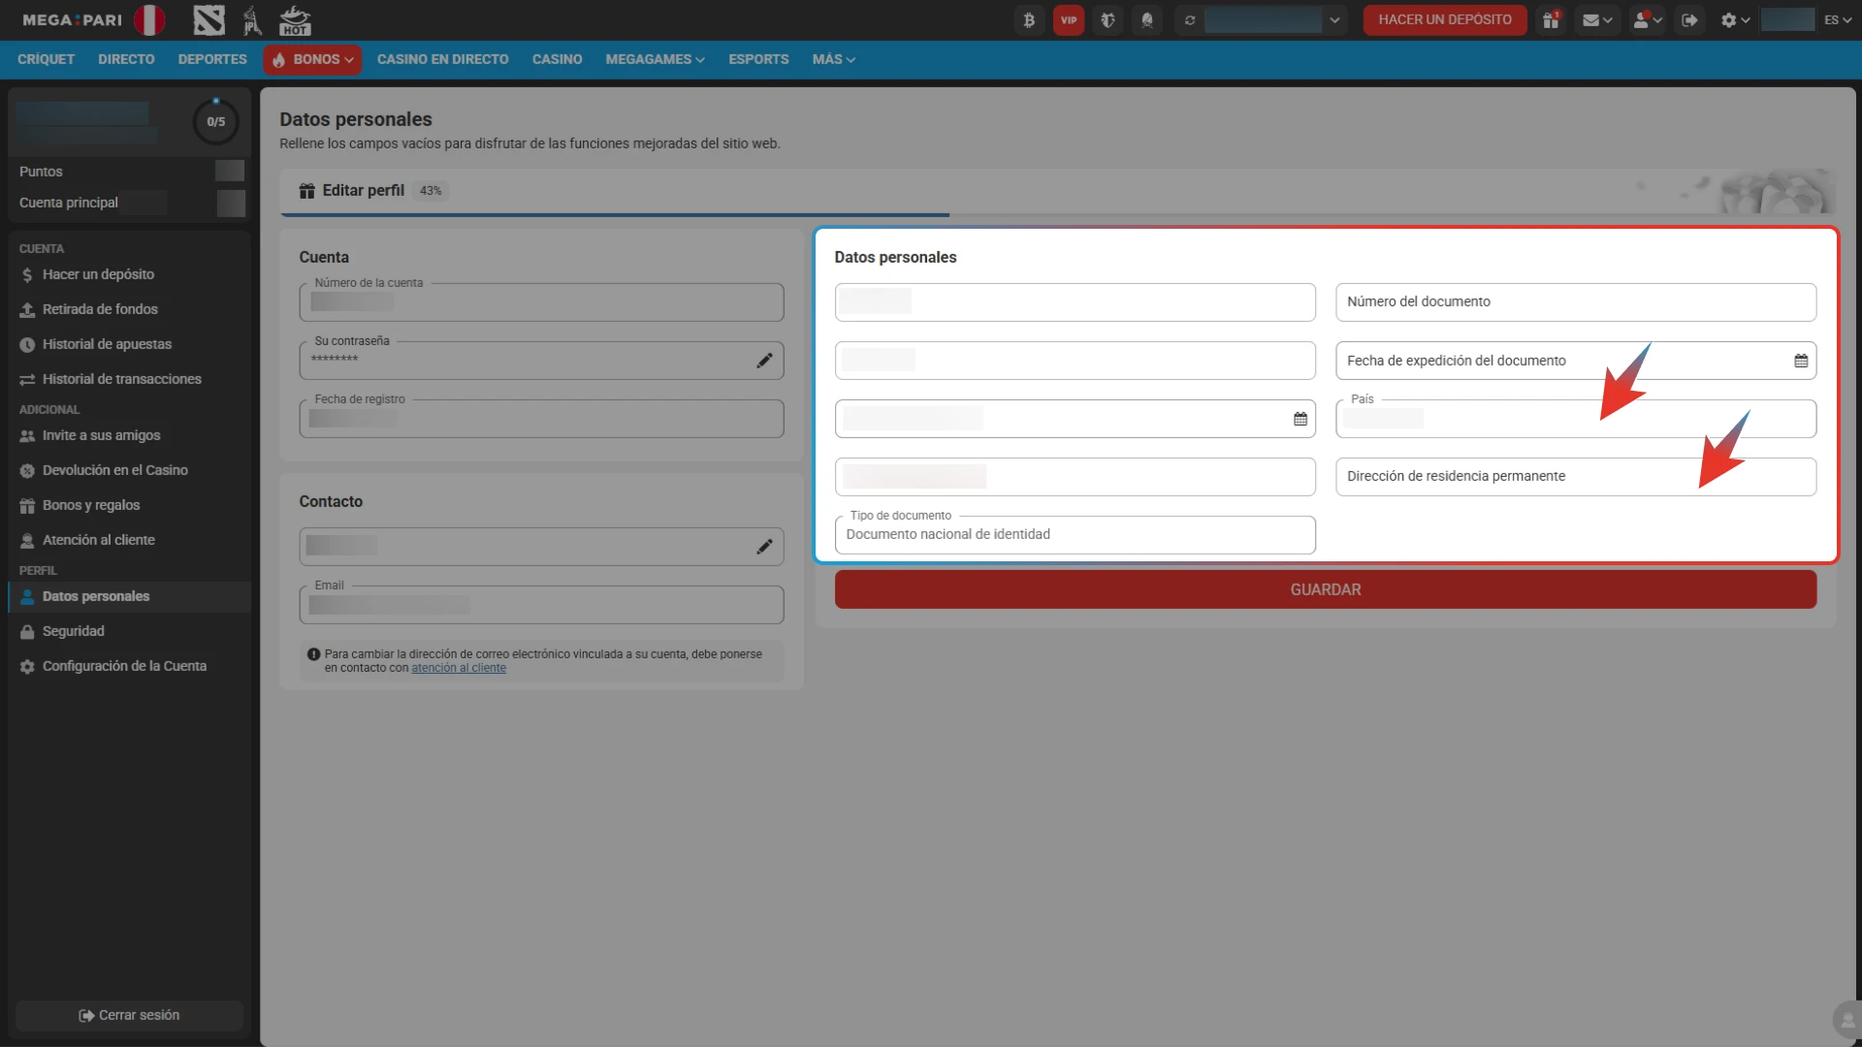
Task: Edit phone contact with pencil icon
Action: [764, 547]
